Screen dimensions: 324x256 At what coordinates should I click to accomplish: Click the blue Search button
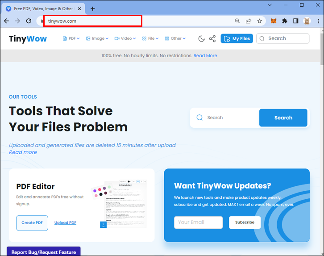pos(283,118)
